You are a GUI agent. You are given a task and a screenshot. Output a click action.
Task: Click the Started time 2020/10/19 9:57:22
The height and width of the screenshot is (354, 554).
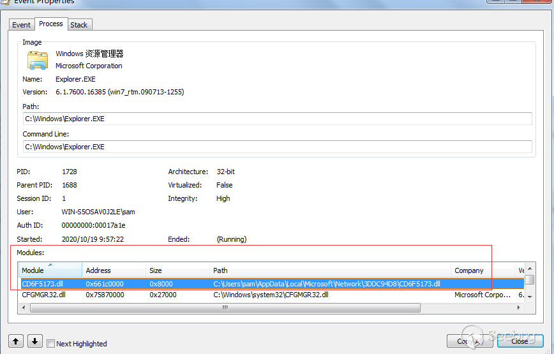tap(93, 239)
